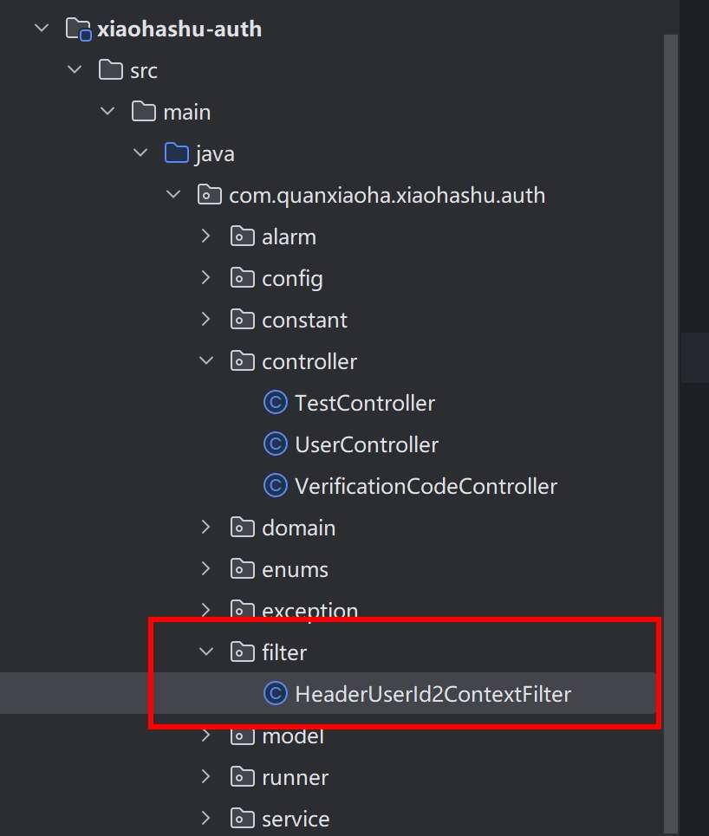Click the HeaderUserId2ContextFilter class icon
Image resolution: width=709 pixels, height=836 pixels.
(x=275, y=694)
